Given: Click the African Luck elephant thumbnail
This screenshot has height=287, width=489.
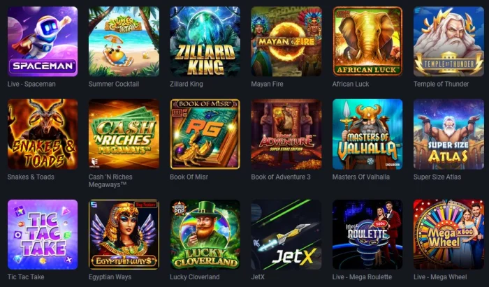Looking at the screenshot, I should click(x=367, y=41).
